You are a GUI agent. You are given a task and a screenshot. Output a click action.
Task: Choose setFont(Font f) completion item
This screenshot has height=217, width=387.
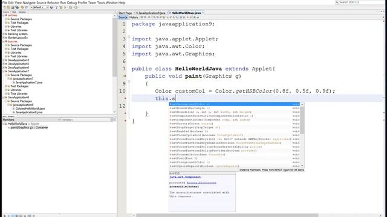pos(235,159)
